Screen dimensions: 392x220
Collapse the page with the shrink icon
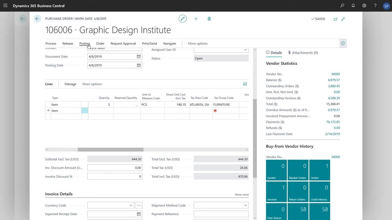click(x=343, y=19)
